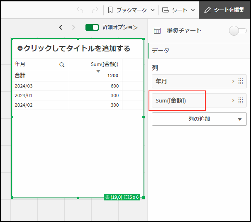The height and width of the screenshot is (222, 251).
Task: Open the ブックマーク dropdown
Action: tap(131, 10)
